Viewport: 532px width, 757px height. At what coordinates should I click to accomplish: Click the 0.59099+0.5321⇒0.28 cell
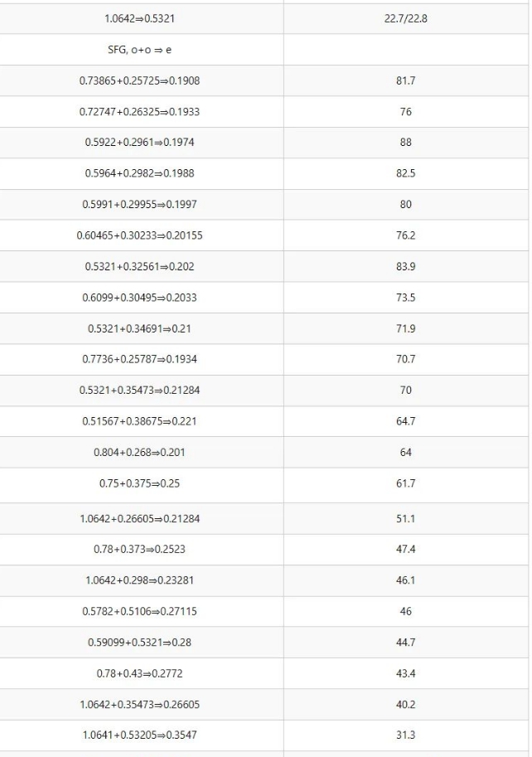[139, 642]
